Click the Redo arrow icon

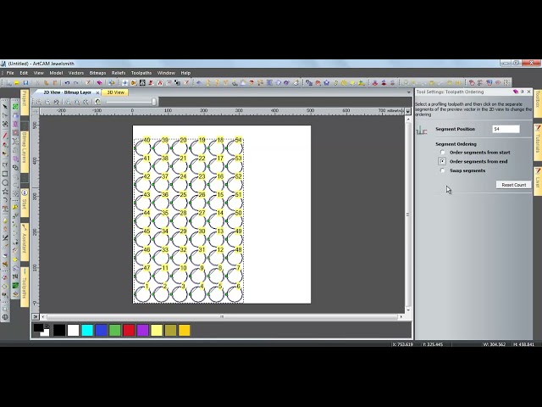click(x=76, y=83)
